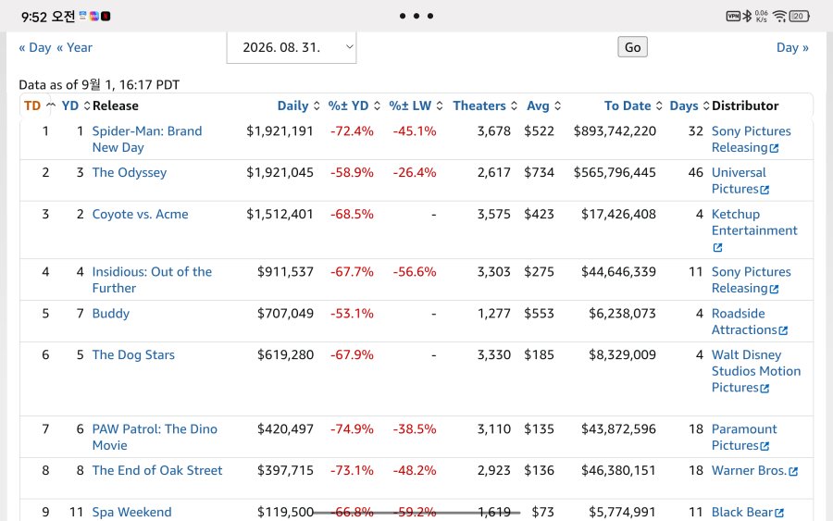833x521 pixels.
Task: Select the 3,678 theaters count
Action: point(493,131)
